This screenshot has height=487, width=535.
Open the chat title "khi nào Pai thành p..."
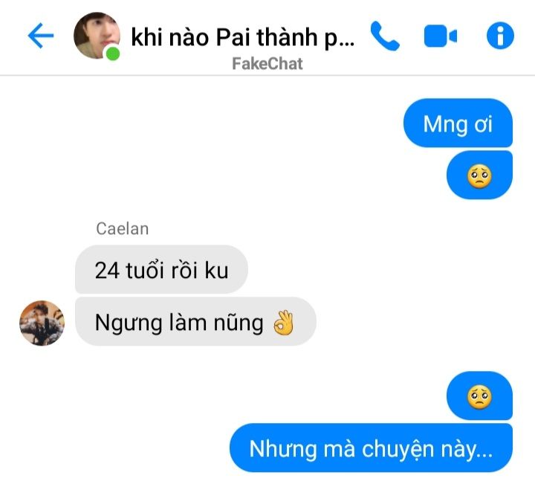coord(242,37)
